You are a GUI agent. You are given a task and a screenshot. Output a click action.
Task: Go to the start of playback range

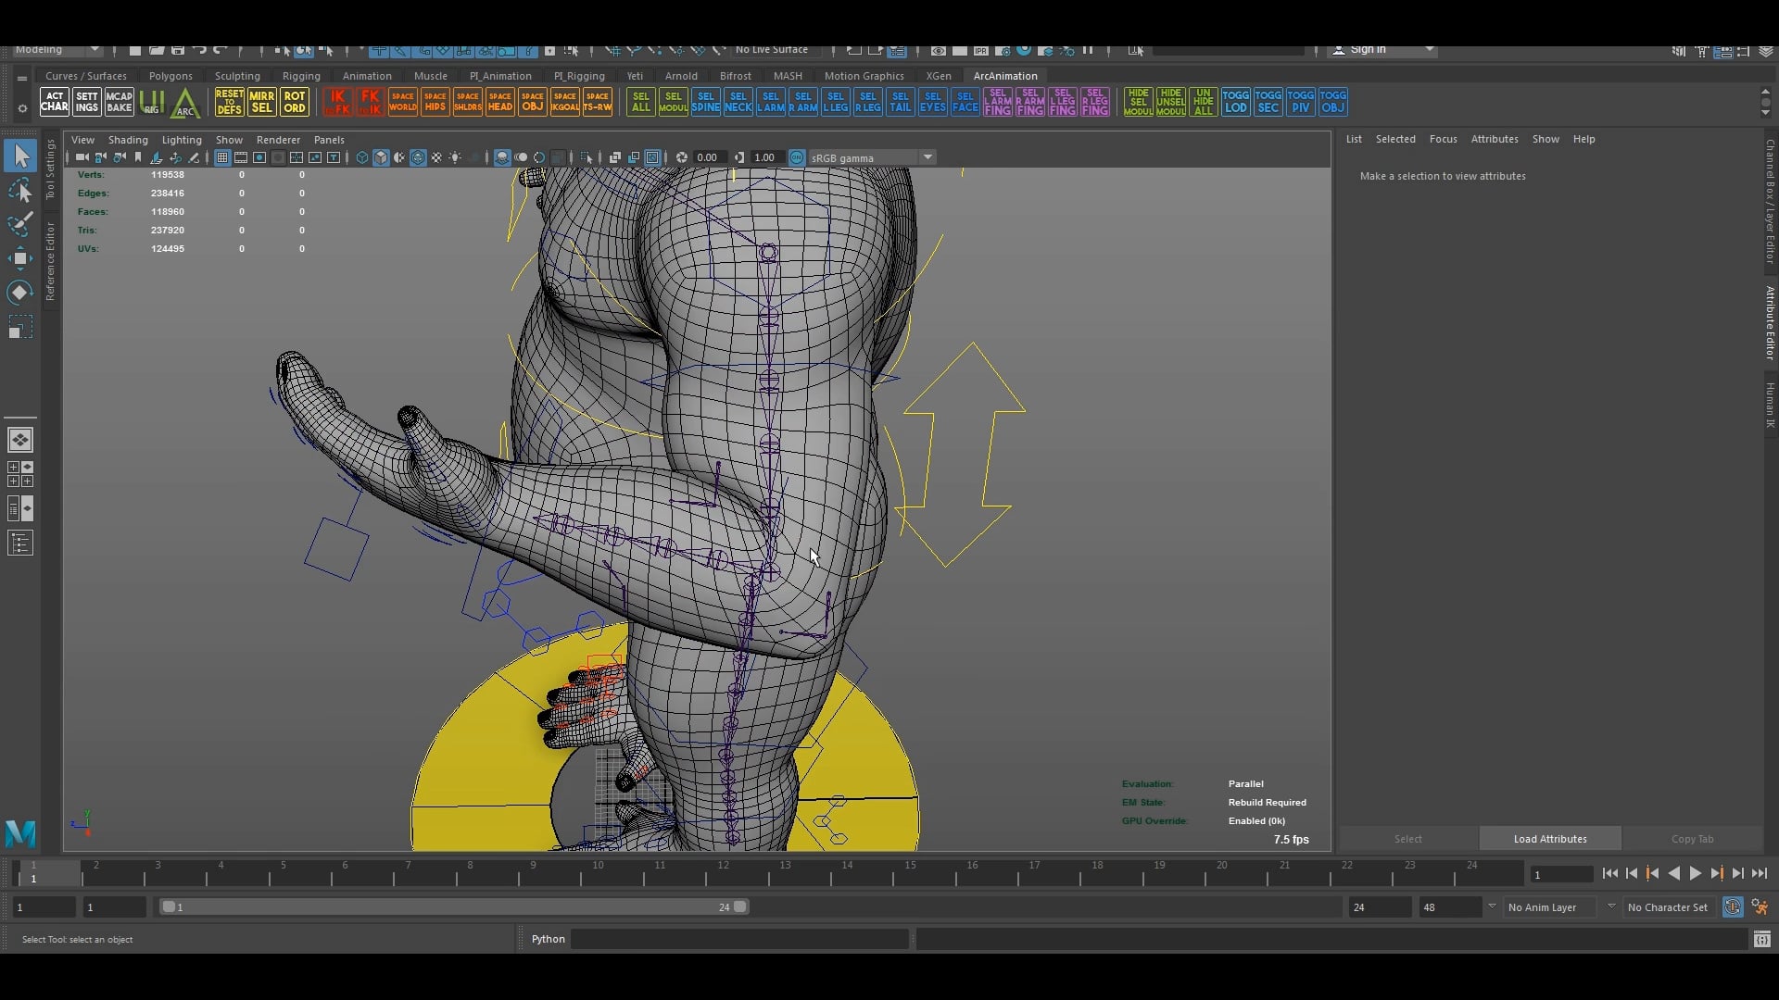(x=1609, y=873)
